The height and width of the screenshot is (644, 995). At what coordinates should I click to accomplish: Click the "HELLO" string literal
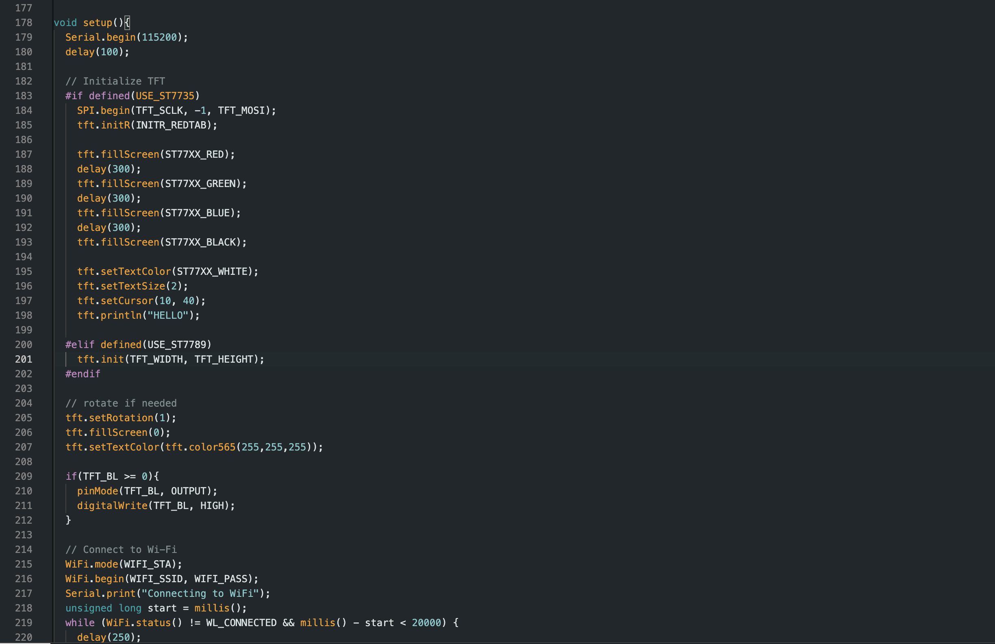167,315
